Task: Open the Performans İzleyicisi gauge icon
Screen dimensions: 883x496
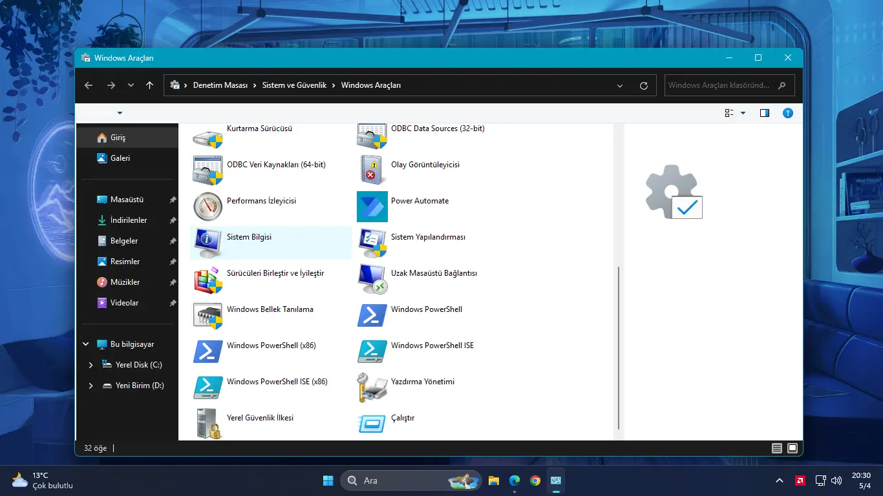Action: click(x=208, y=206)
